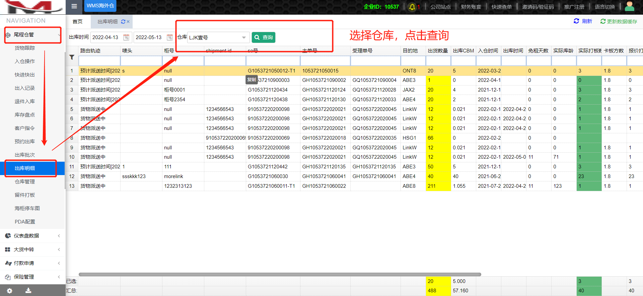Open the notification bell icon

click(x=412, y=7)
